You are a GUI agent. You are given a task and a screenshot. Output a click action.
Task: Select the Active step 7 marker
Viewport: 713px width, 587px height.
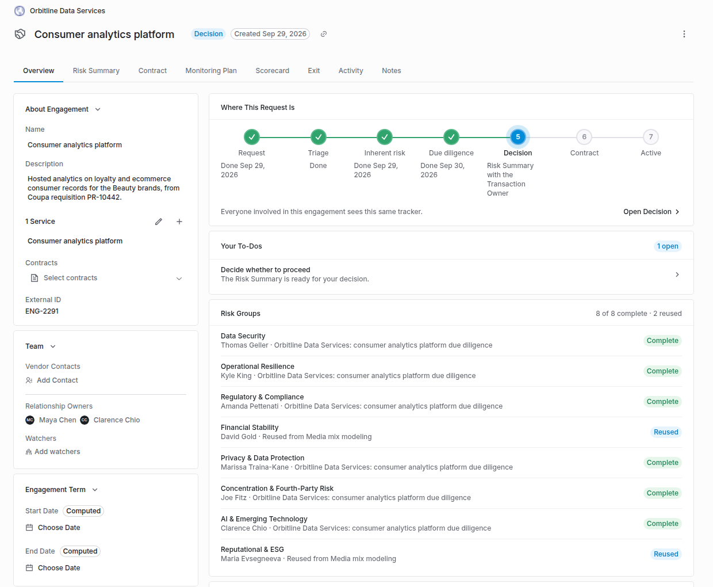click(651, 137)
